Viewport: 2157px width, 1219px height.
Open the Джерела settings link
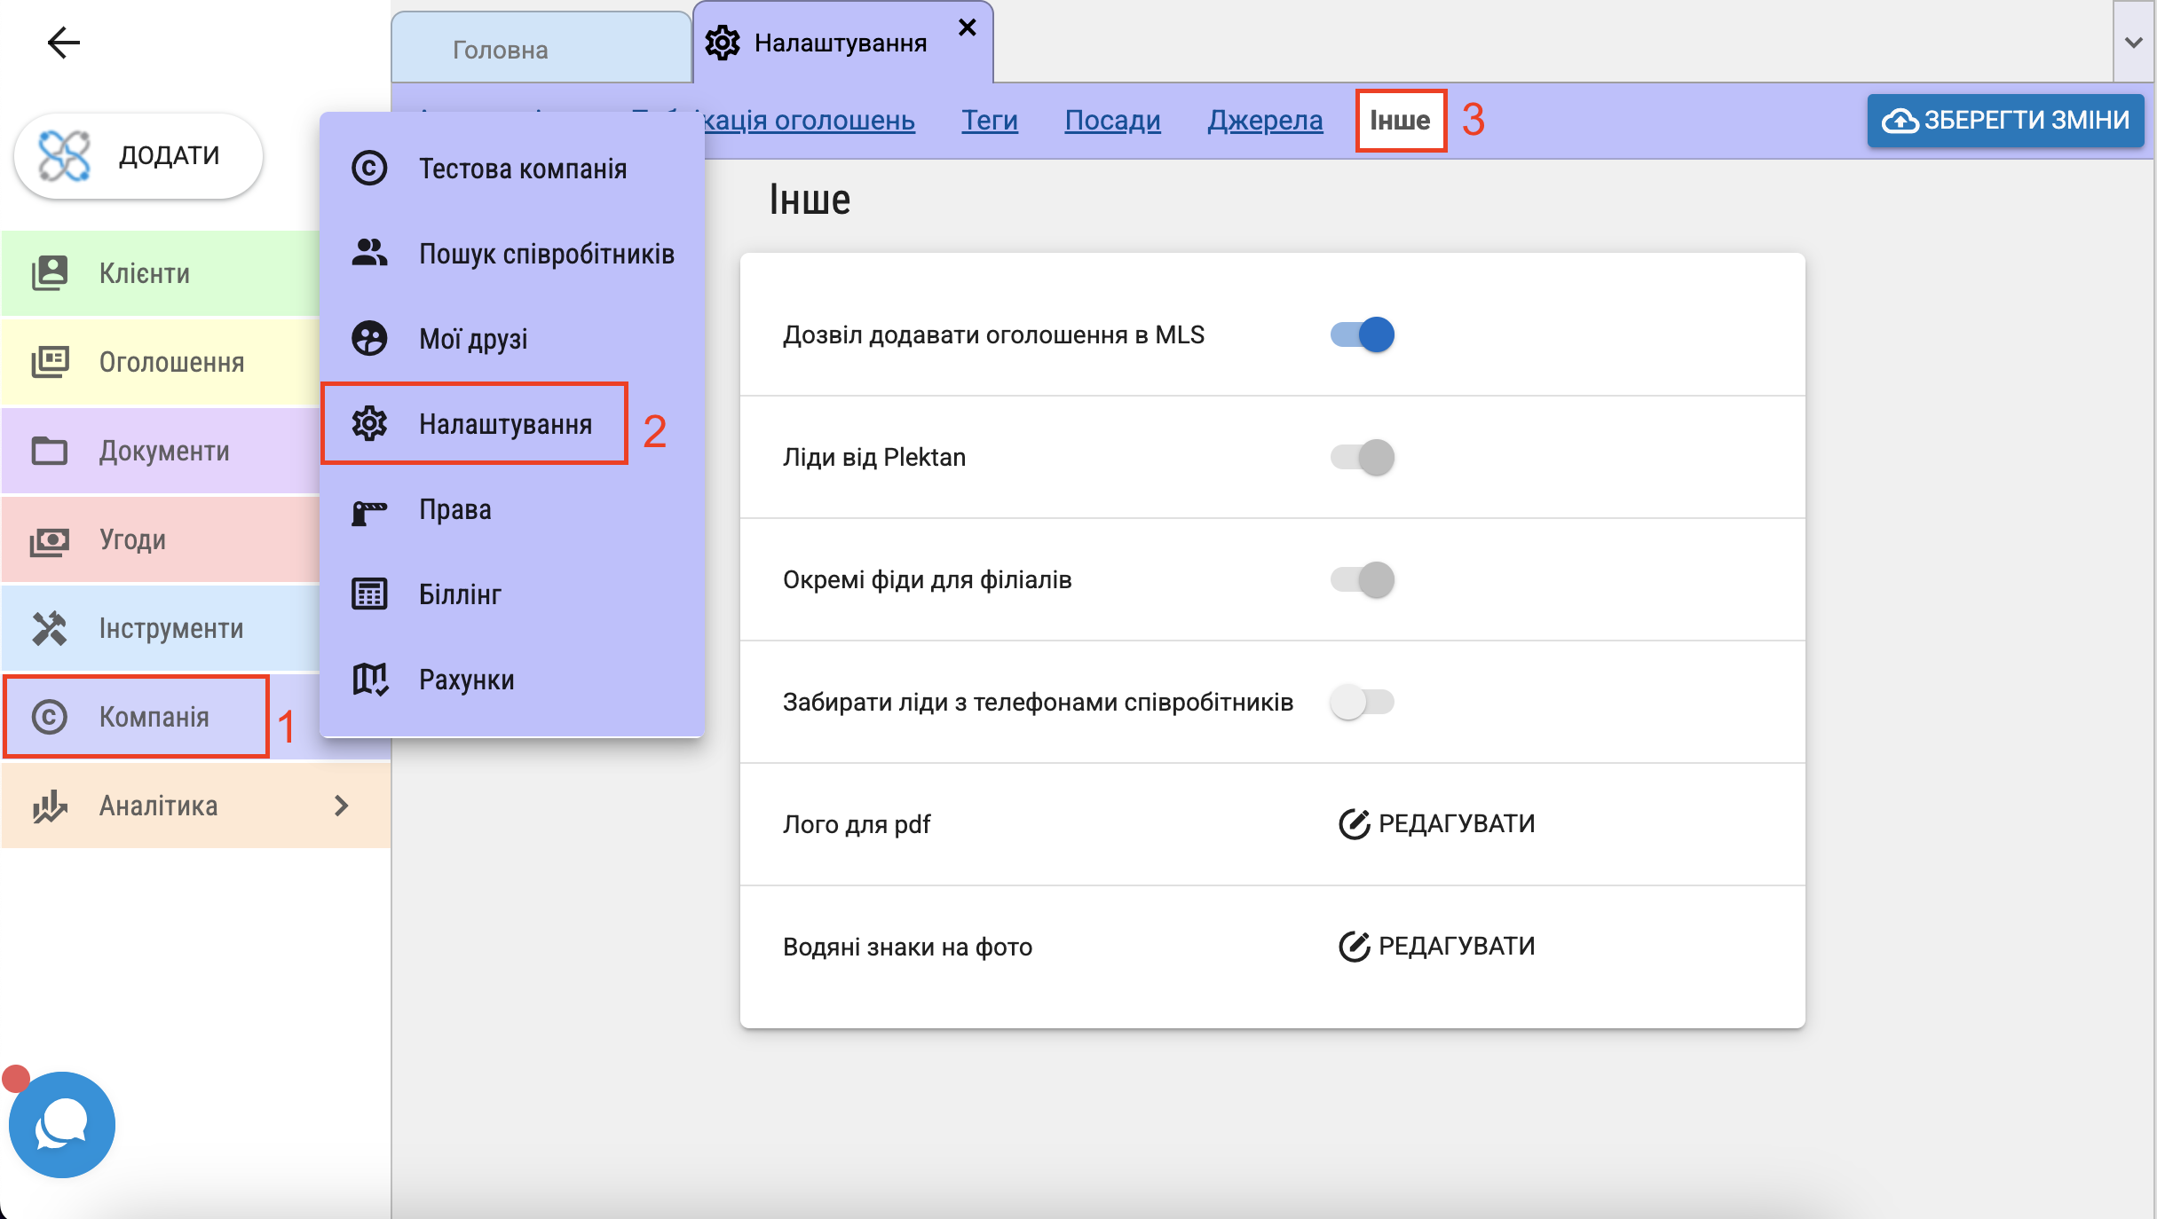[1265, 120]
